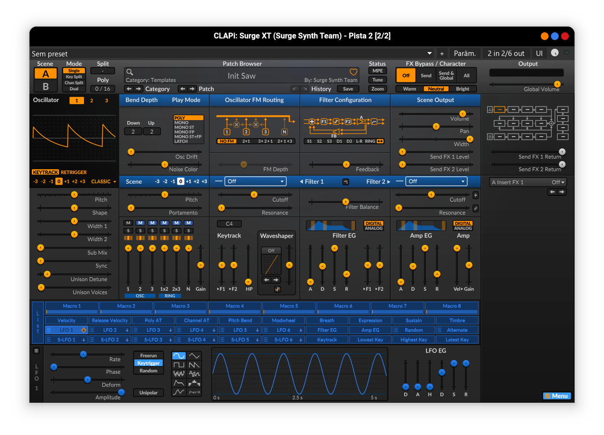Open the CLASSIC oscillator type menu

(104, 182)
